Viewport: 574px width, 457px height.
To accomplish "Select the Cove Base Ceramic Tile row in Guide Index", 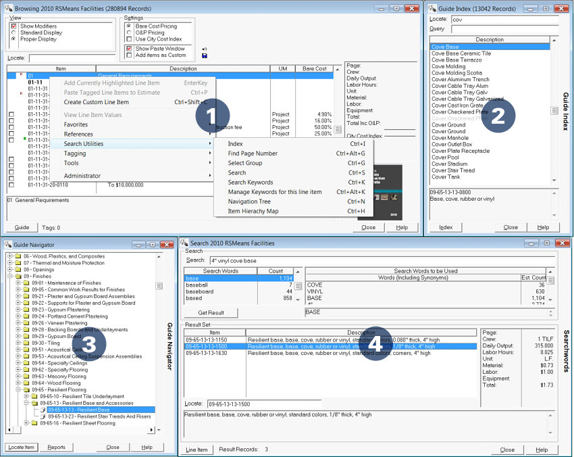I will pyautogui.click(x=490, y=53).
